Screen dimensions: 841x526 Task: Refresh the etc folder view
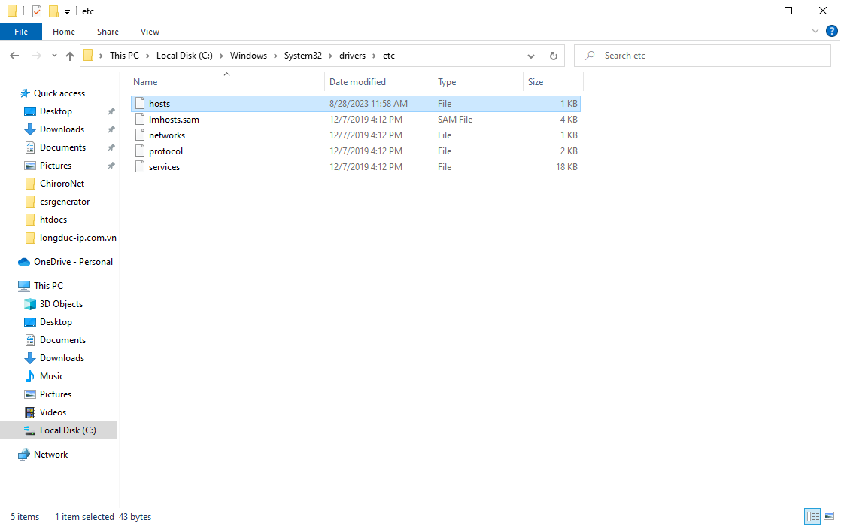click(x=554, y=56)
